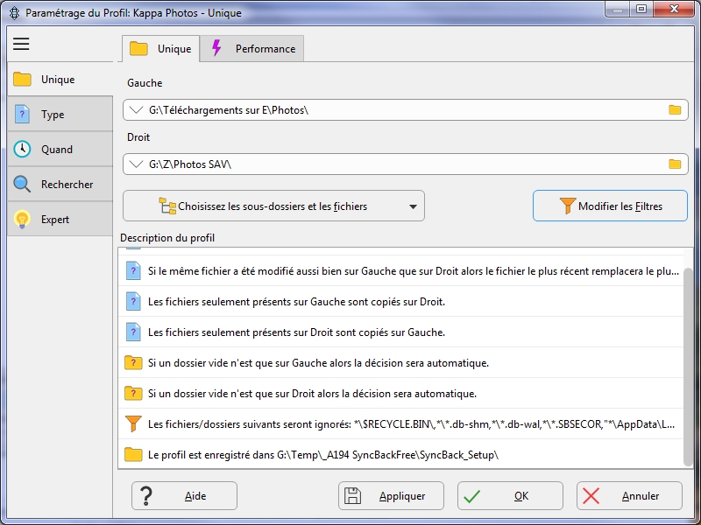701x525 pixels.
Task: Click folder icon beside 'Le profil est enregistré' row
Action: pyautogui.click(x=133, y=454)
